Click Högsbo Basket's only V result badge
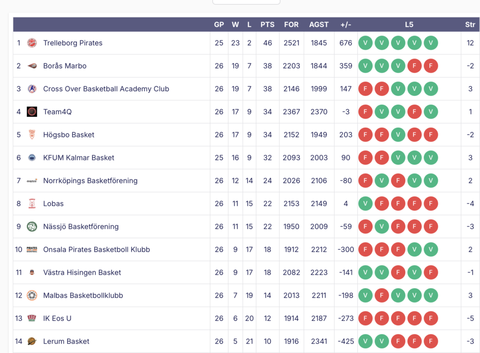Screen dimensions: 480x353 pyautogui.click(x=398, y=135)
